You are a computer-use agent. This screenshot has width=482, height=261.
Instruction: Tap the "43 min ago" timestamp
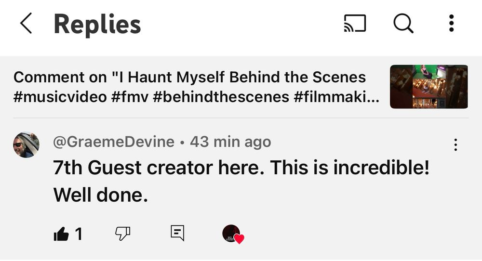tap(230, 142)
